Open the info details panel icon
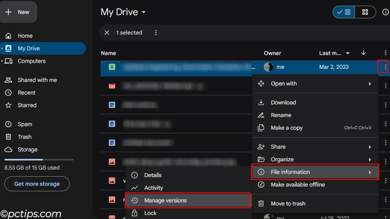390x219 pixels. (385, 12)
